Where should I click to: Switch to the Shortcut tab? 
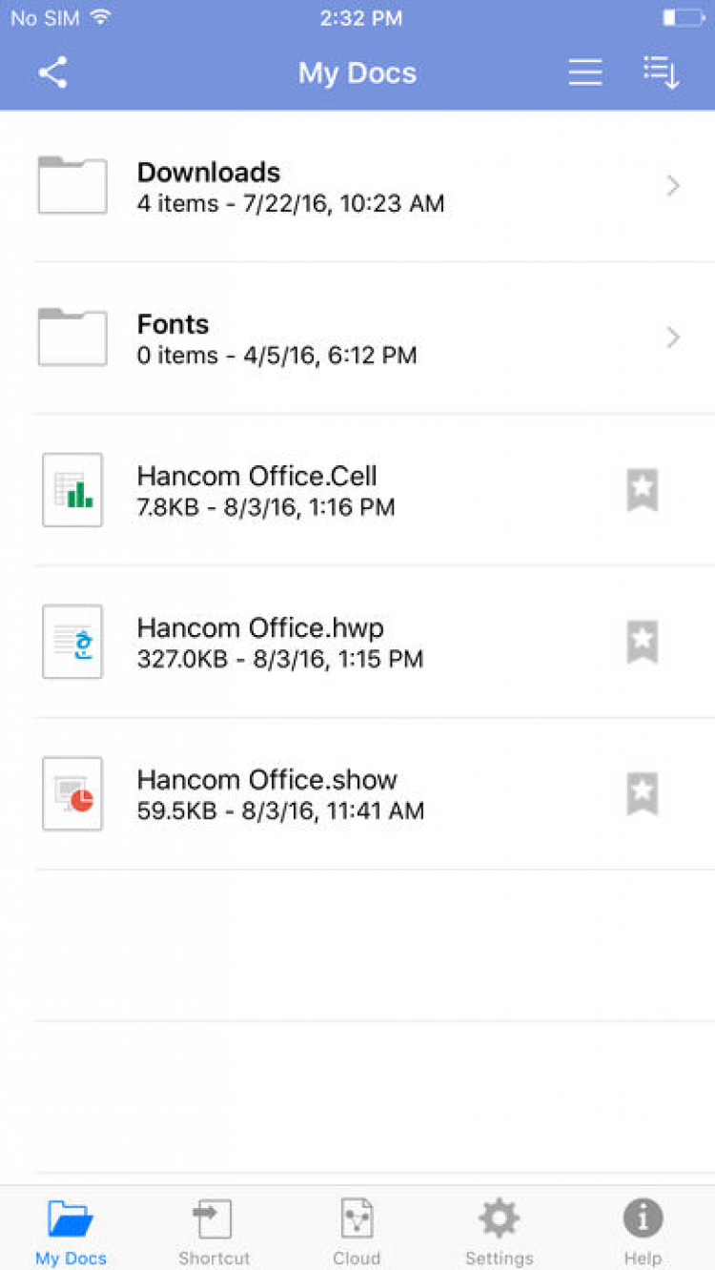(x=214, y=1230)
